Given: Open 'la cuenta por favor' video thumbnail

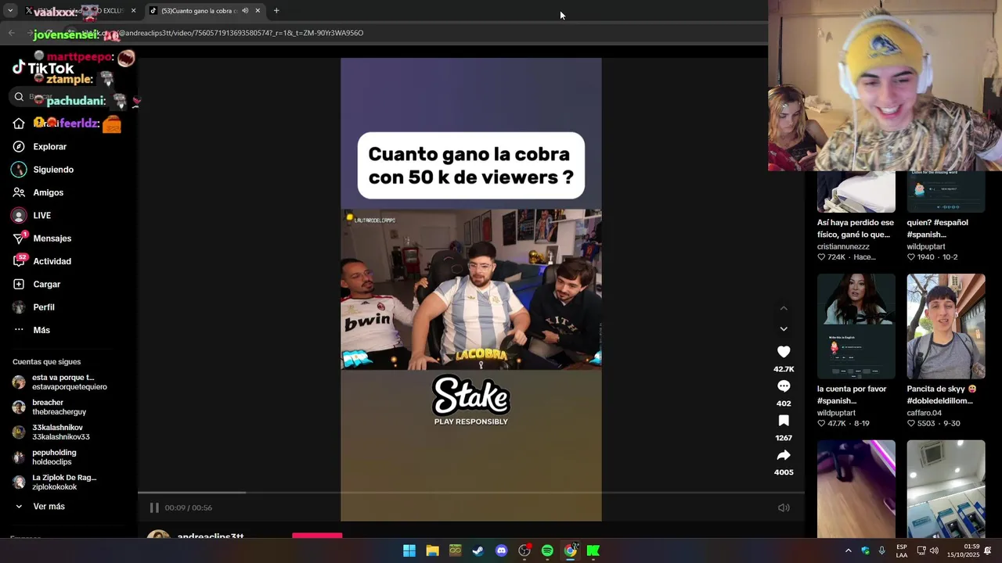Looking at the screenshot, I should (856, 326).
